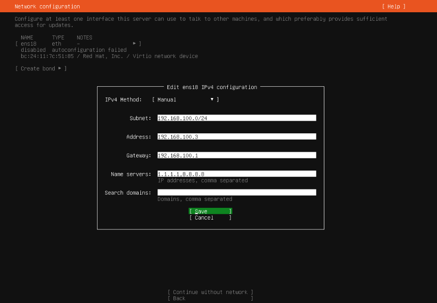Viewport: 437px width, 303px height.
Task: Click the Edit ens18 IPv4 configuration heading
Action: click(212, 87)
